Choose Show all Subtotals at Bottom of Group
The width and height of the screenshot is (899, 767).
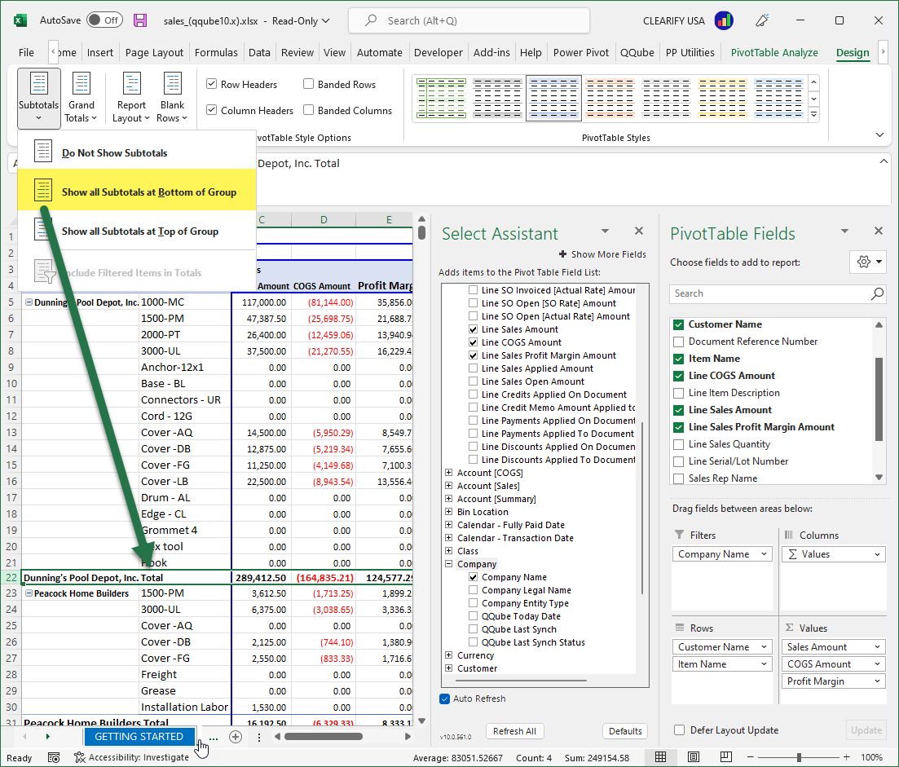click(137, 192)
